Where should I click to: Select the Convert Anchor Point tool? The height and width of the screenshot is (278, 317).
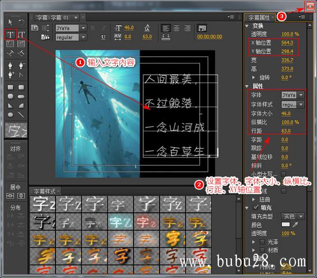click(x=21, y=75)
